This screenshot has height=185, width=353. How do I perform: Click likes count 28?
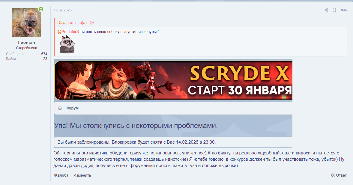pyautogui.click(x=45, y=59)
